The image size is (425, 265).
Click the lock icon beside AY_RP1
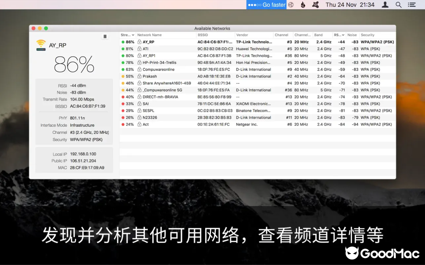click(139, 56)
